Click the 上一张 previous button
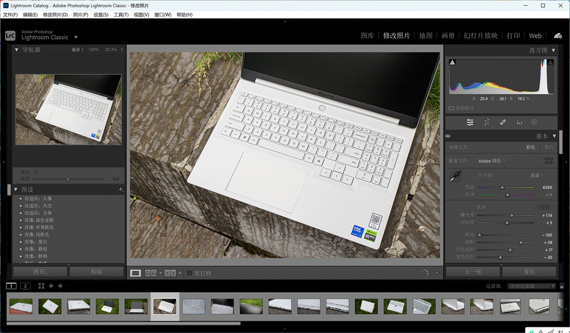 coord(473,272)
